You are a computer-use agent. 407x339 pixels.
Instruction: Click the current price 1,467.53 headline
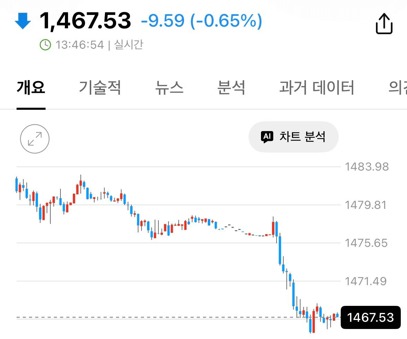pos(85,21)
